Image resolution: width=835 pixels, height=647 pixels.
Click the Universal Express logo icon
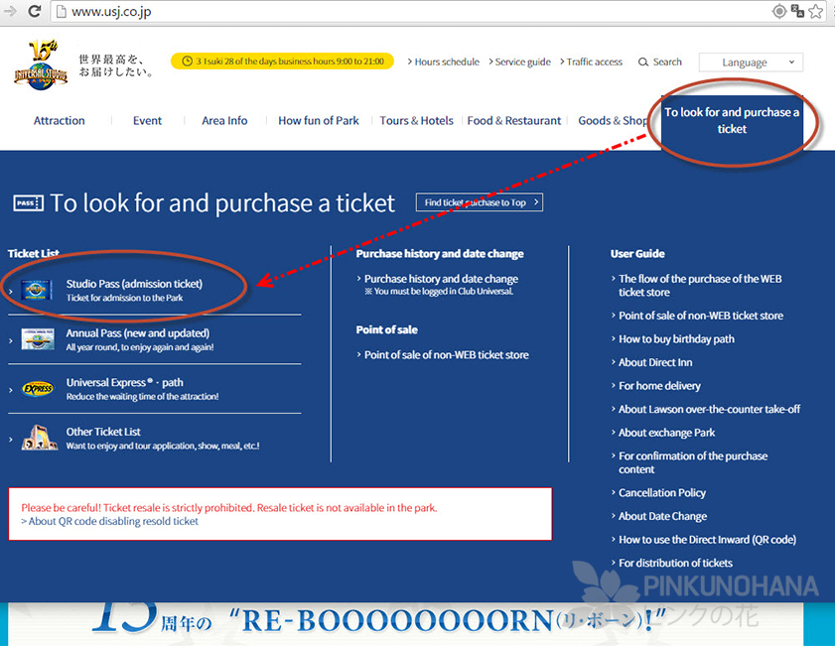click(x=38, y=389)
